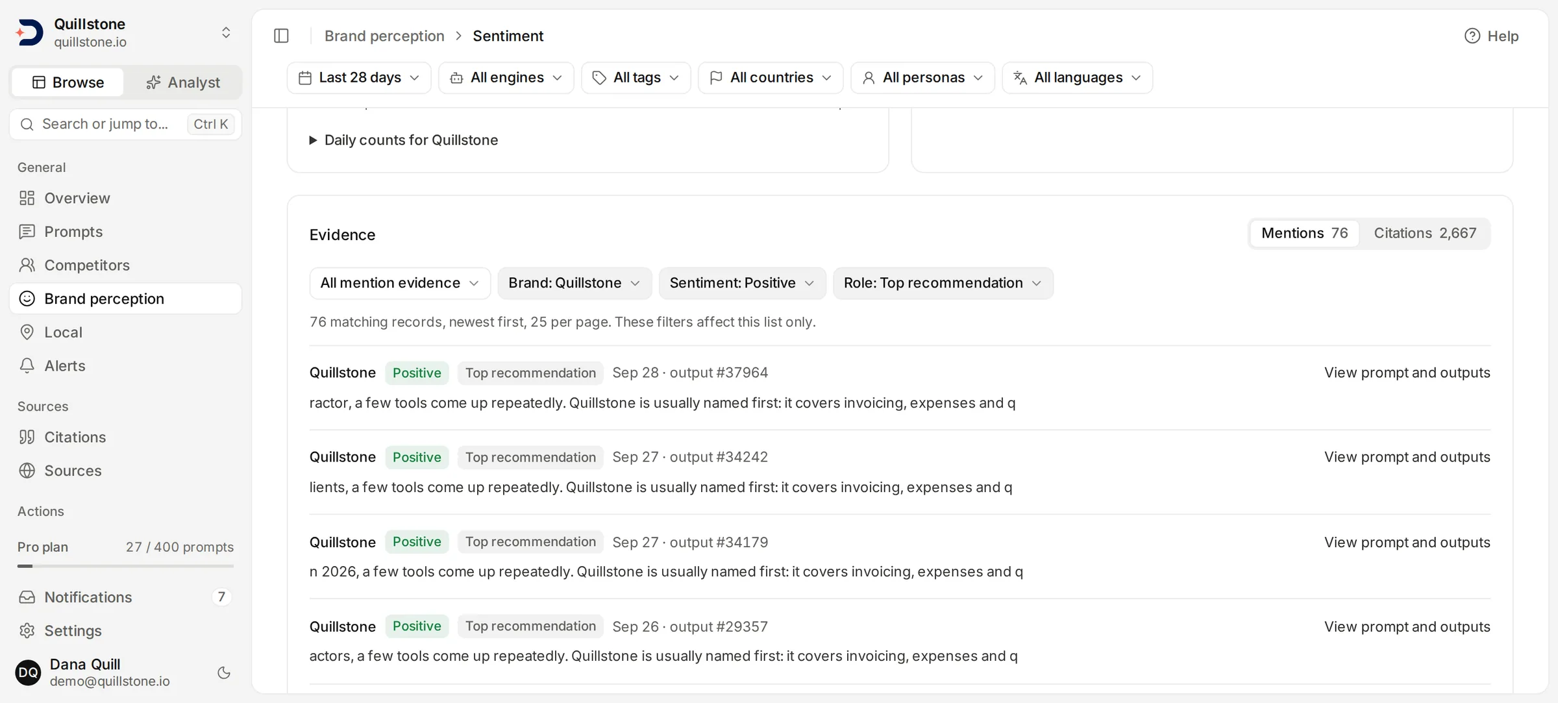Click the search magnifier icon
Image resolution: width=1558 pixels, height=703 pixels.
click(x=27, y=124)
